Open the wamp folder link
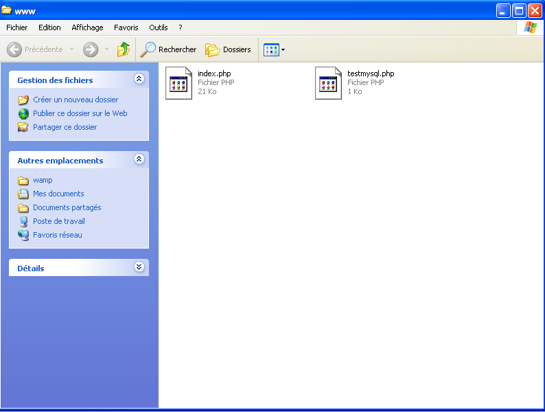Viewport: 545px width, 412px height. [x=43, y=180]
